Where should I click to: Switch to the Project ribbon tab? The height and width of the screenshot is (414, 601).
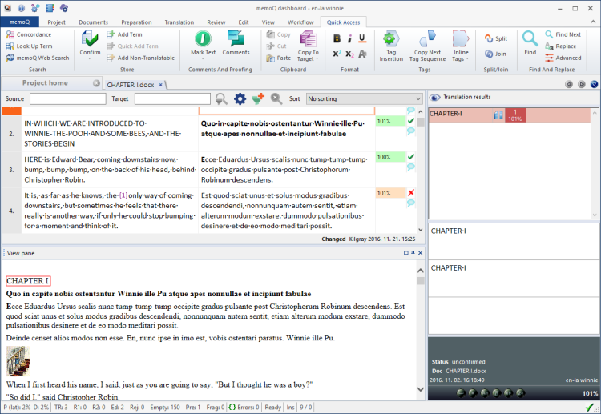(56, 22)
